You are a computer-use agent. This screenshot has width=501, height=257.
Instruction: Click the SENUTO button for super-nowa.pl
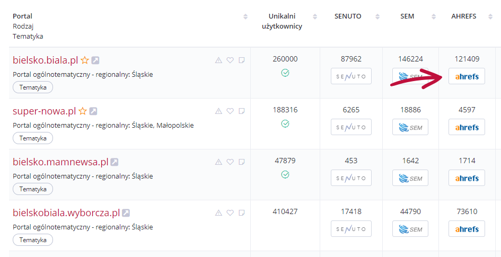click(351, 127)
